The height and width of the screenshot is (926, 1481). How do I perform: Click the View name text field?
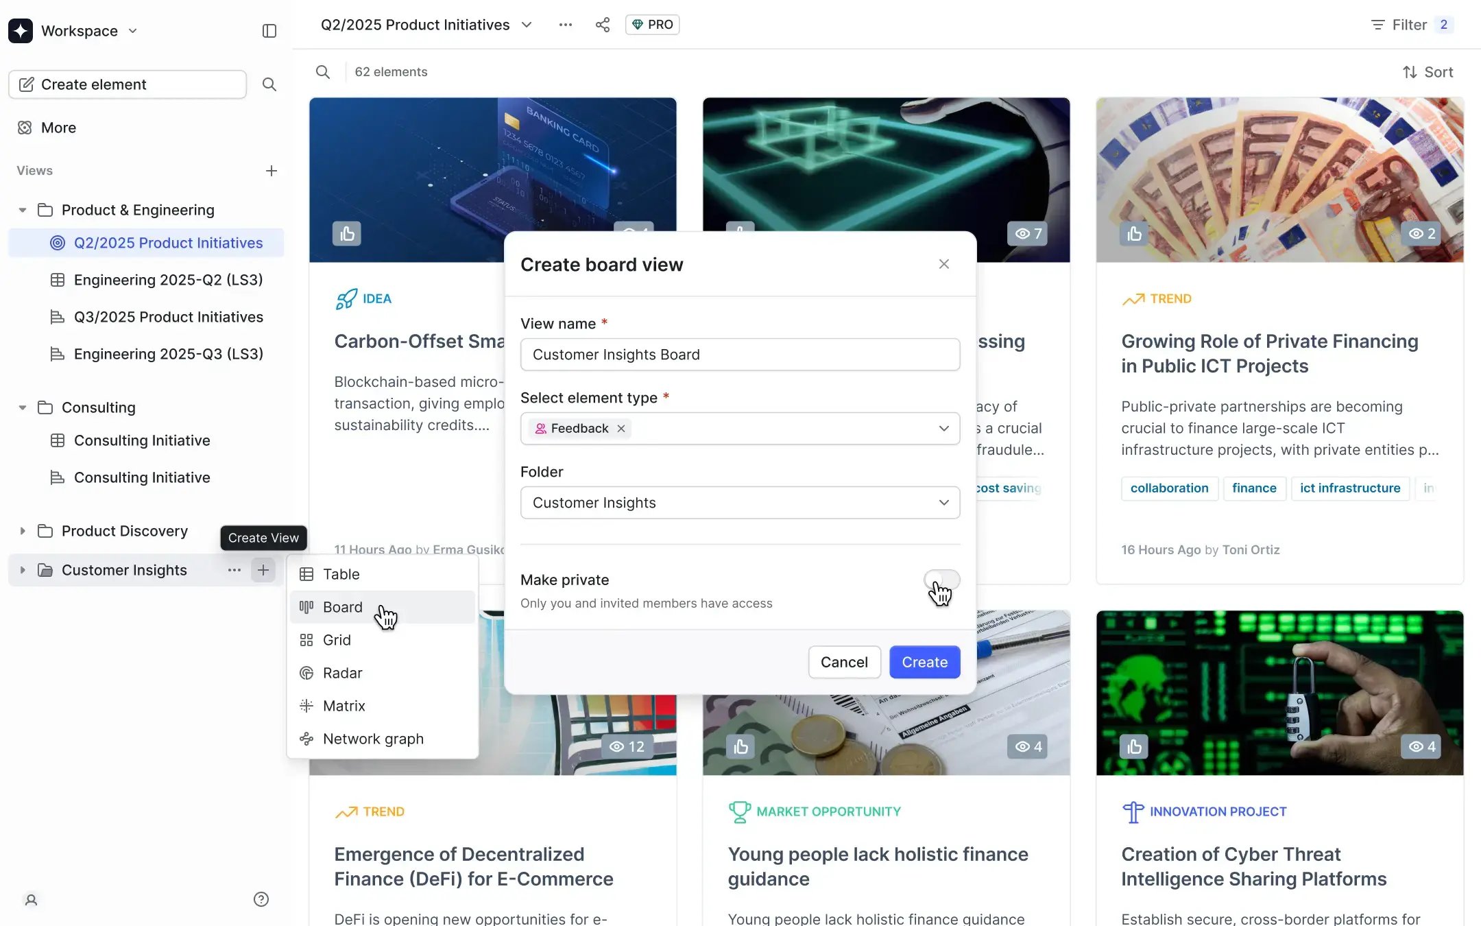[739, 355]
